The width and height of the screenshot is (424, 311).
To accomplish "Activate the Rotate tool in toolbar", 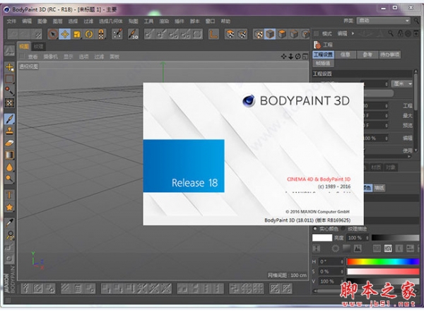I will (89, 35).
